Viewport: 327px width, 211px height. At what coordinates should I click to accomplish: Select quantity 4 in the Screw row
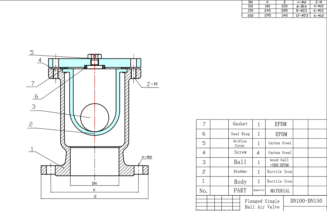point(258,153)
